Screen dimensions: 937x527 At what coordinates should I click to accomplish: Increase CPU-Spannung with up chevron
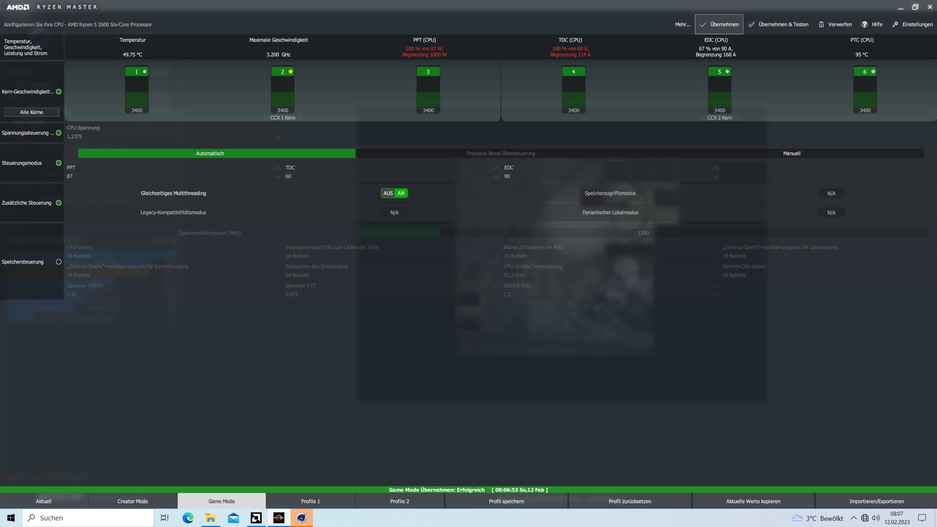tap(278, 128)
